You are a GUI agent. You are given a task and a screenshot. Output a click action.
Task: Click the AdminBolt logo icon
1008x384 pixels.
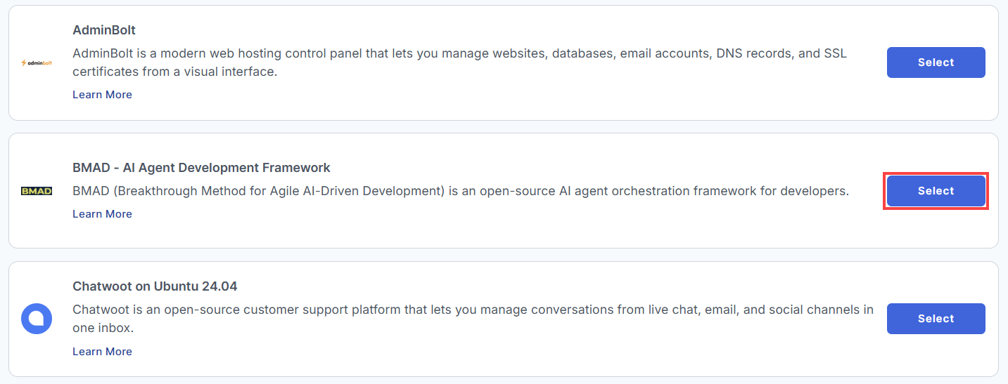click(x=37, y=62)
